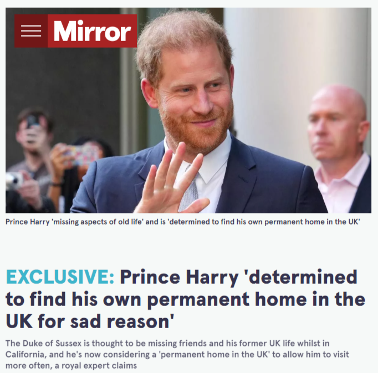Open the Prince Harry 'determined' headline
Screen dimensions: 378x373
click(185, 299)
